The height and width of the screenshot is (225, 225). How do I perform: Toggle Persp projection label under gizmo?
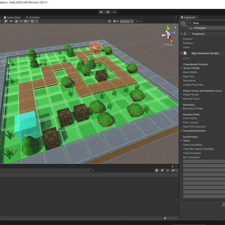pyautogui.click(x=168, y=45)
